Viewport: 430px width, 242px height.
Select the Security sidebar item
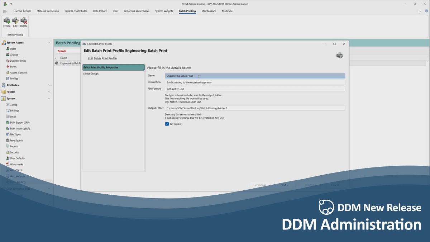(x=14, y=152)
